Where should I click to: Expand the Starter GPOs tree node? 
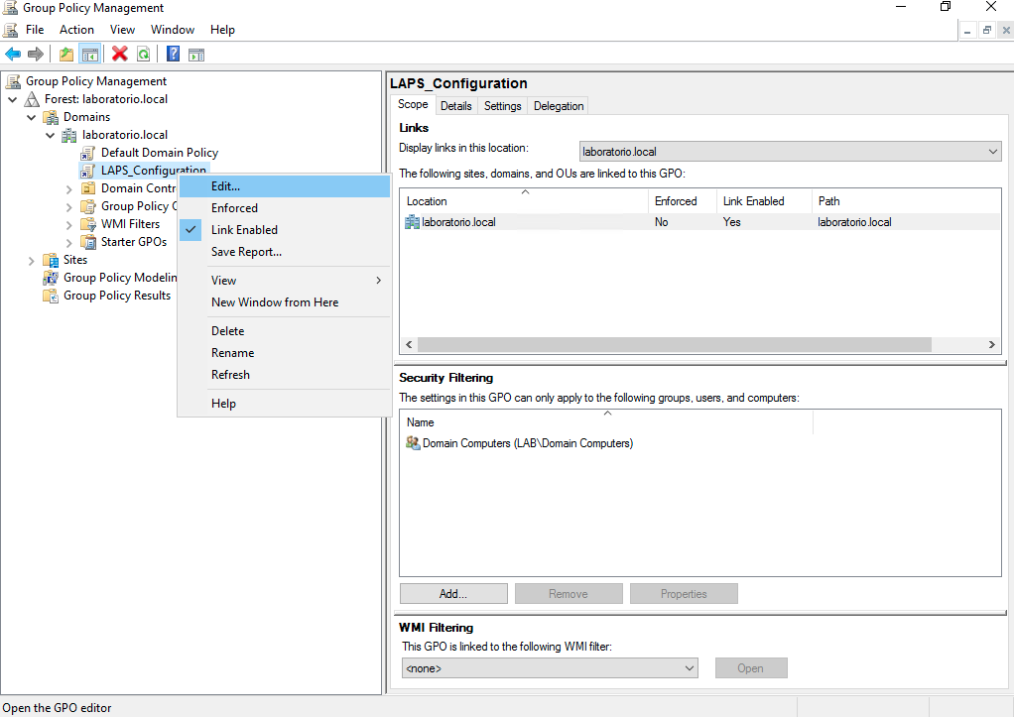coord(69,243)
